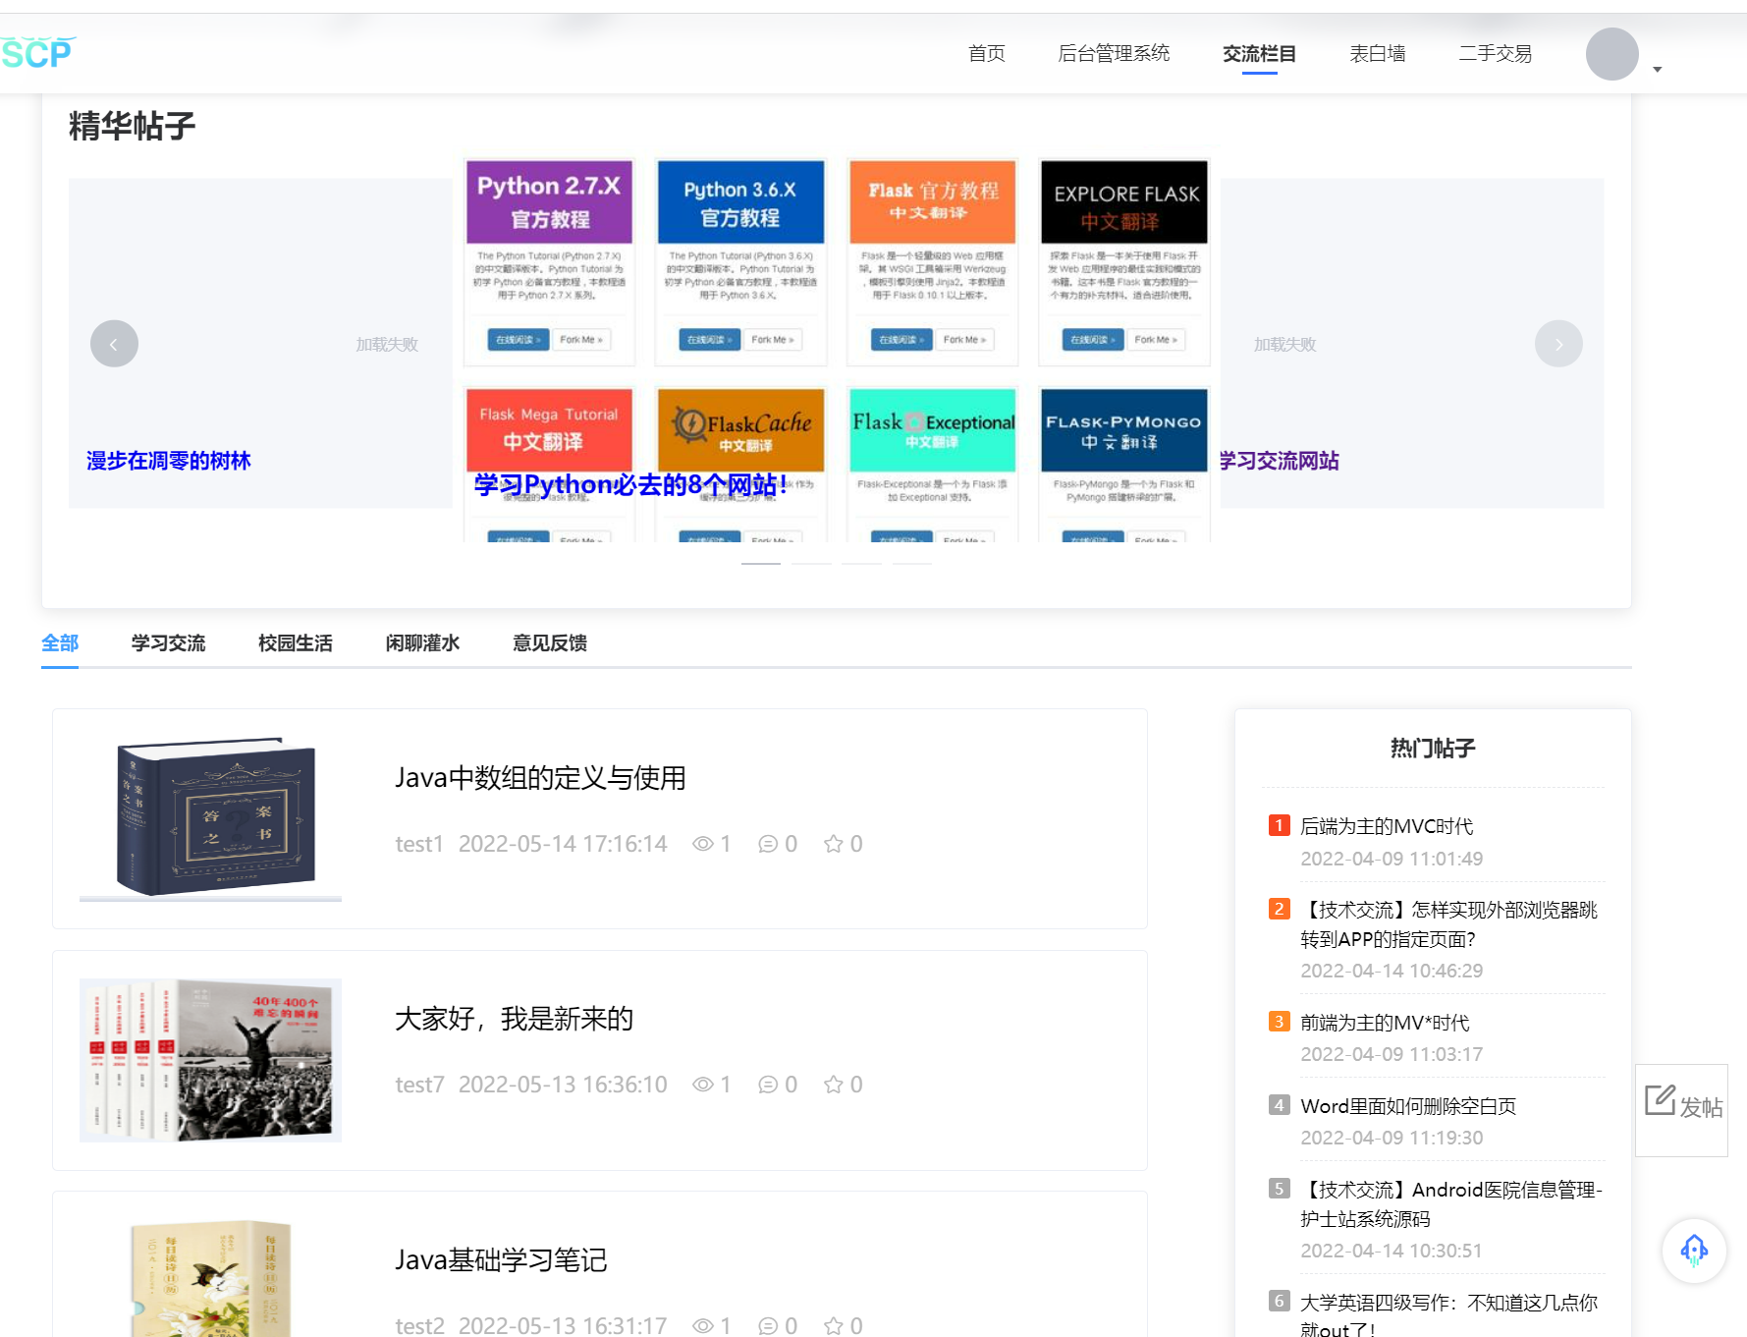Click star favorite icon on test2 post
This screenshot has width=1747, height=1337.
pos(833,1325)
